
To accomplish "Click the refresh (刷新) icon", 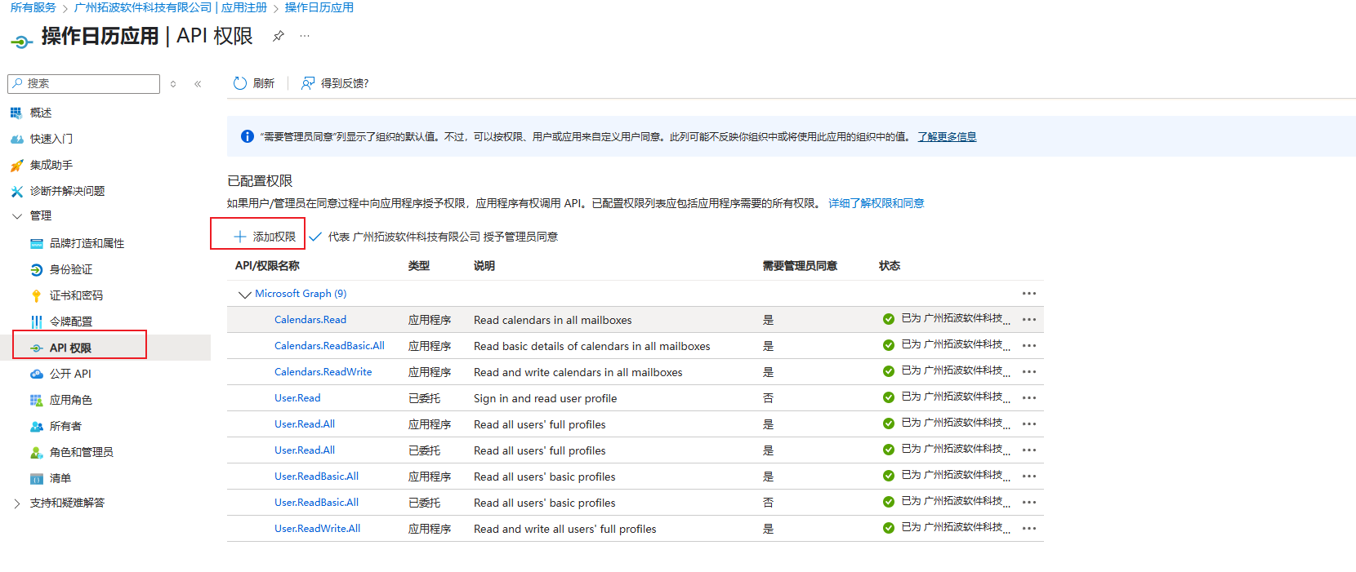I will (x=240, y=83).
